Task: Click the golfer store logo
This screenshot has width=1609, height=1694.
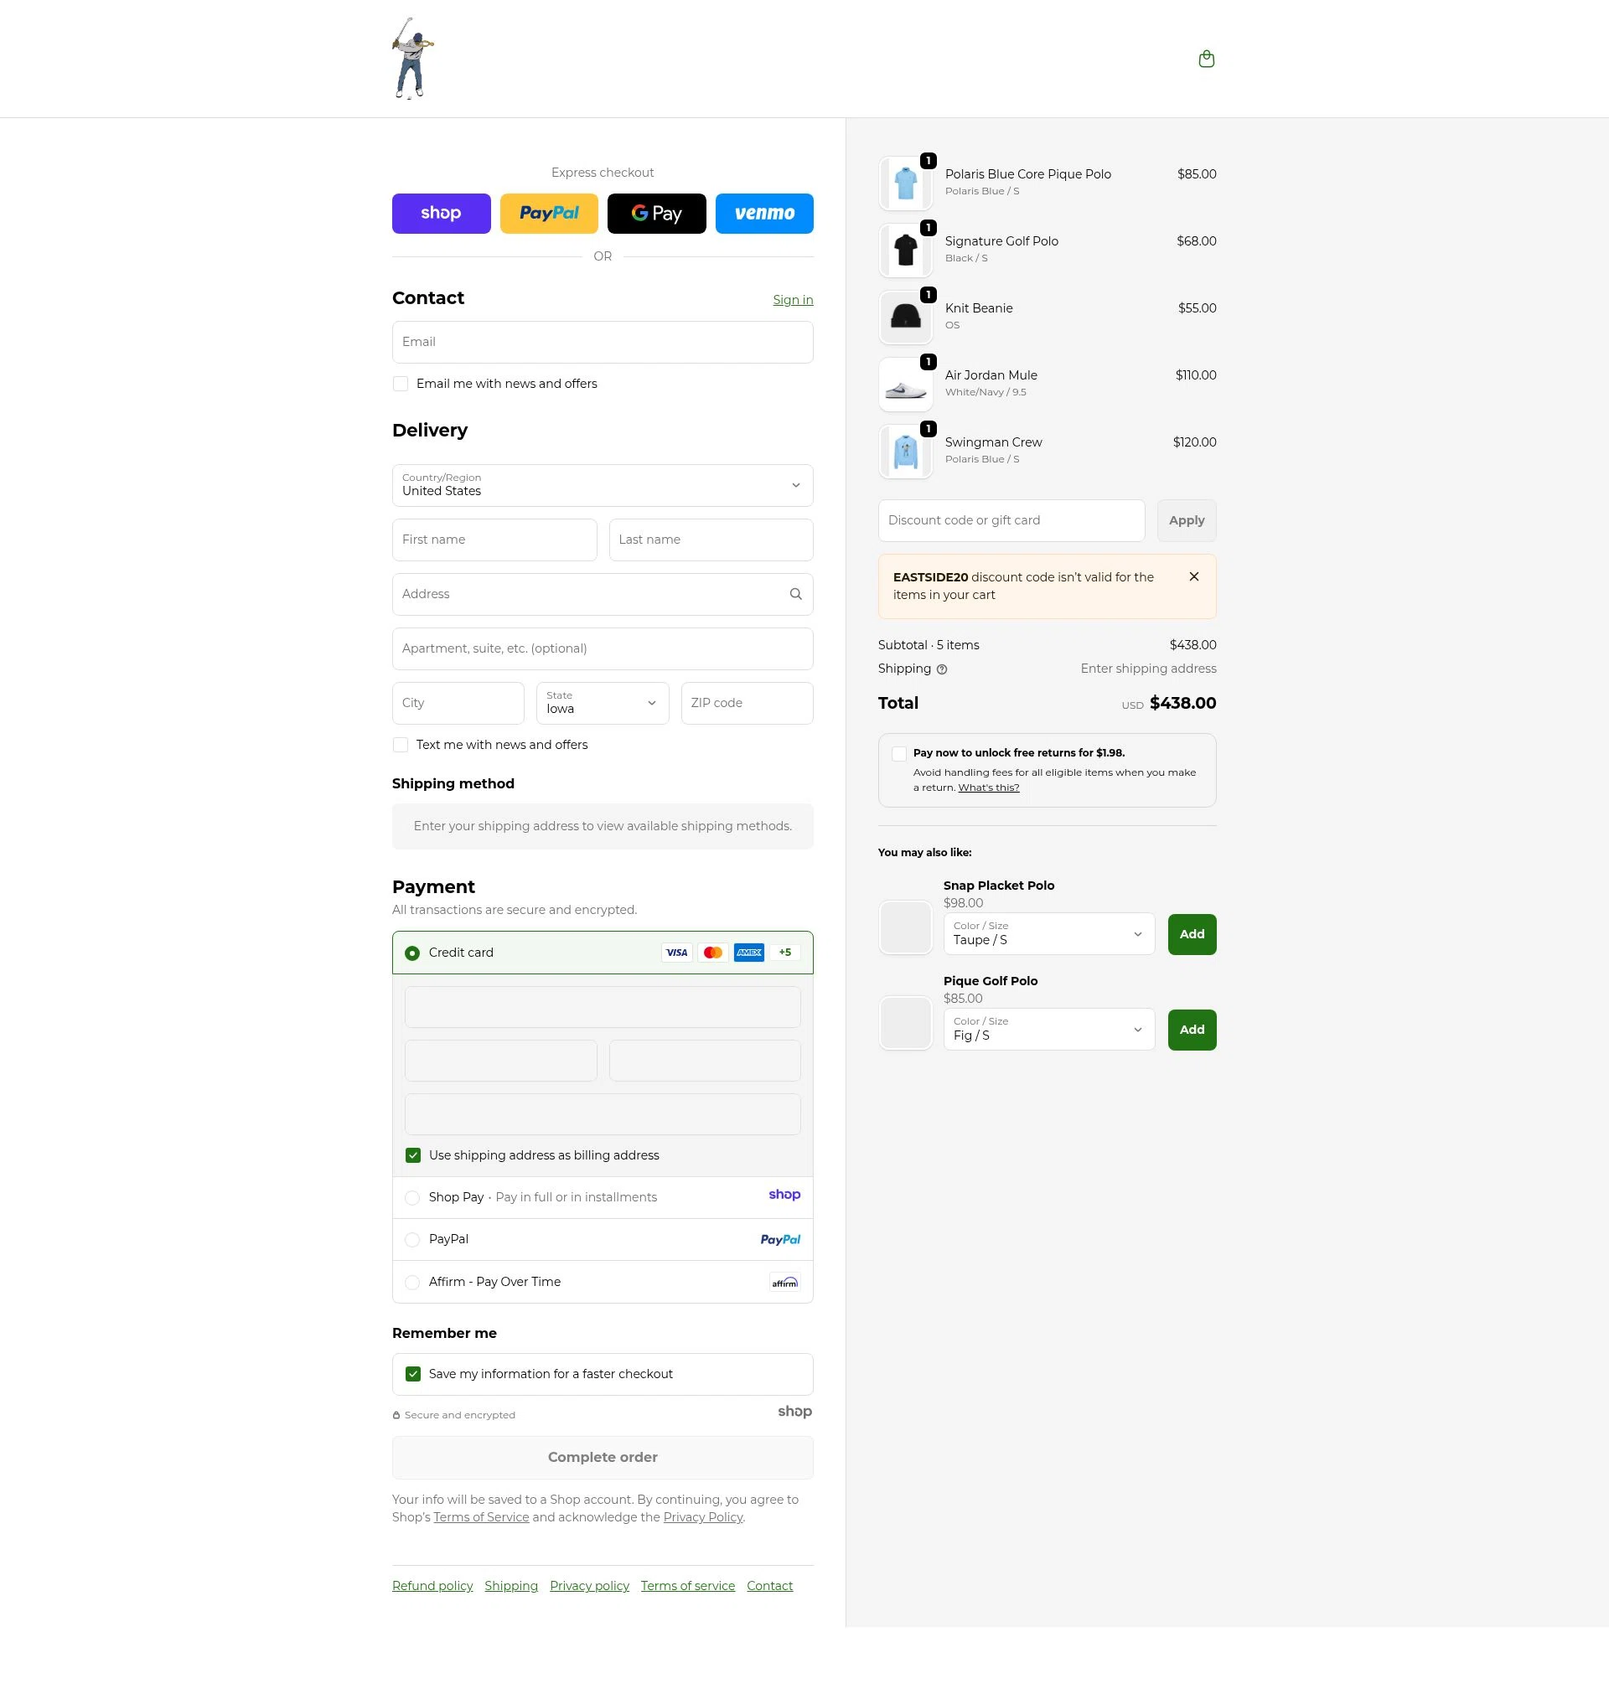Action: click(410, 58)
